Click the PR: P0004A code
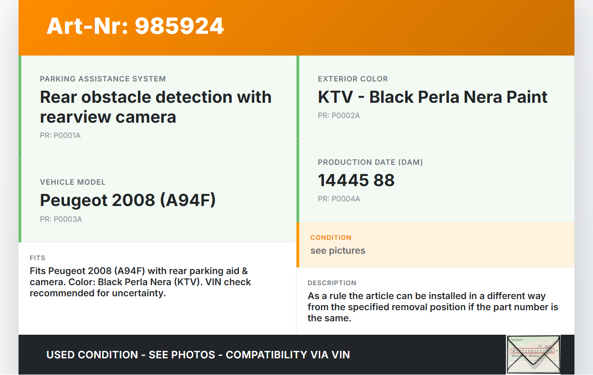Image resolution: width=593 pixels, height=375 pixels. tap(339, 199)
